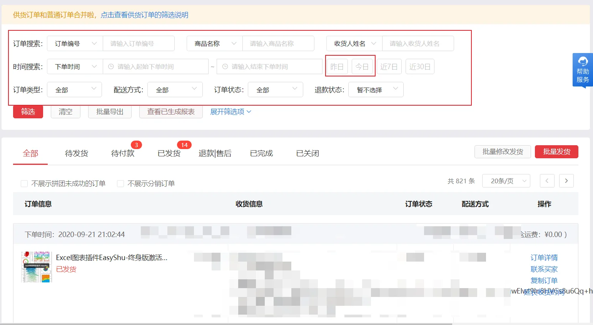Go to next page of orders

[566, 181]
